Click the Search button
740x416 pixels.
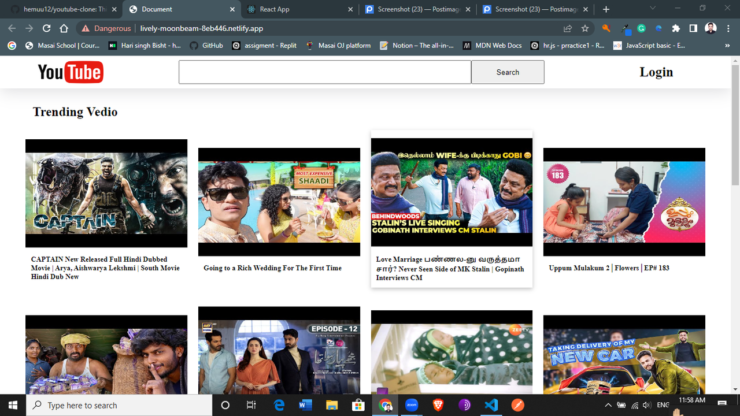tap(508, 72)
